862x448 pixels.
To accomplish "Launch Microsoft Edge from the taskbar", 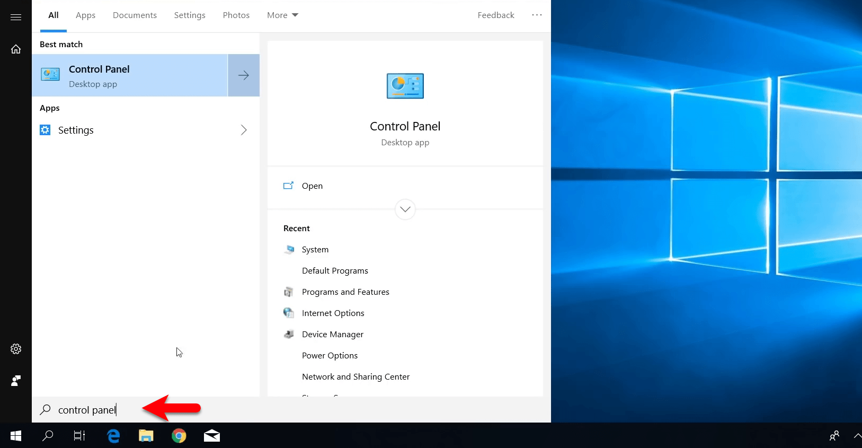I will tap(113, 436).
